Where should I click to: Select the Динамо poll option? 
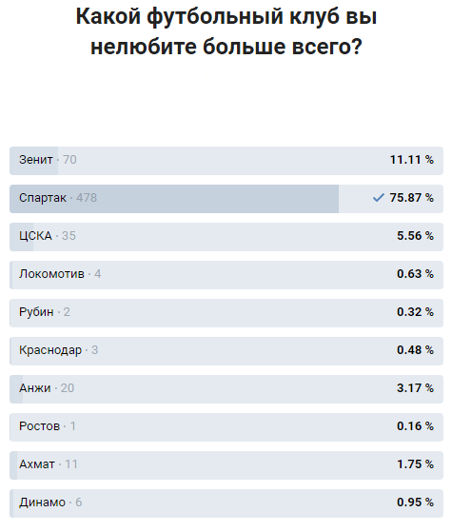(x=226, y=503)
